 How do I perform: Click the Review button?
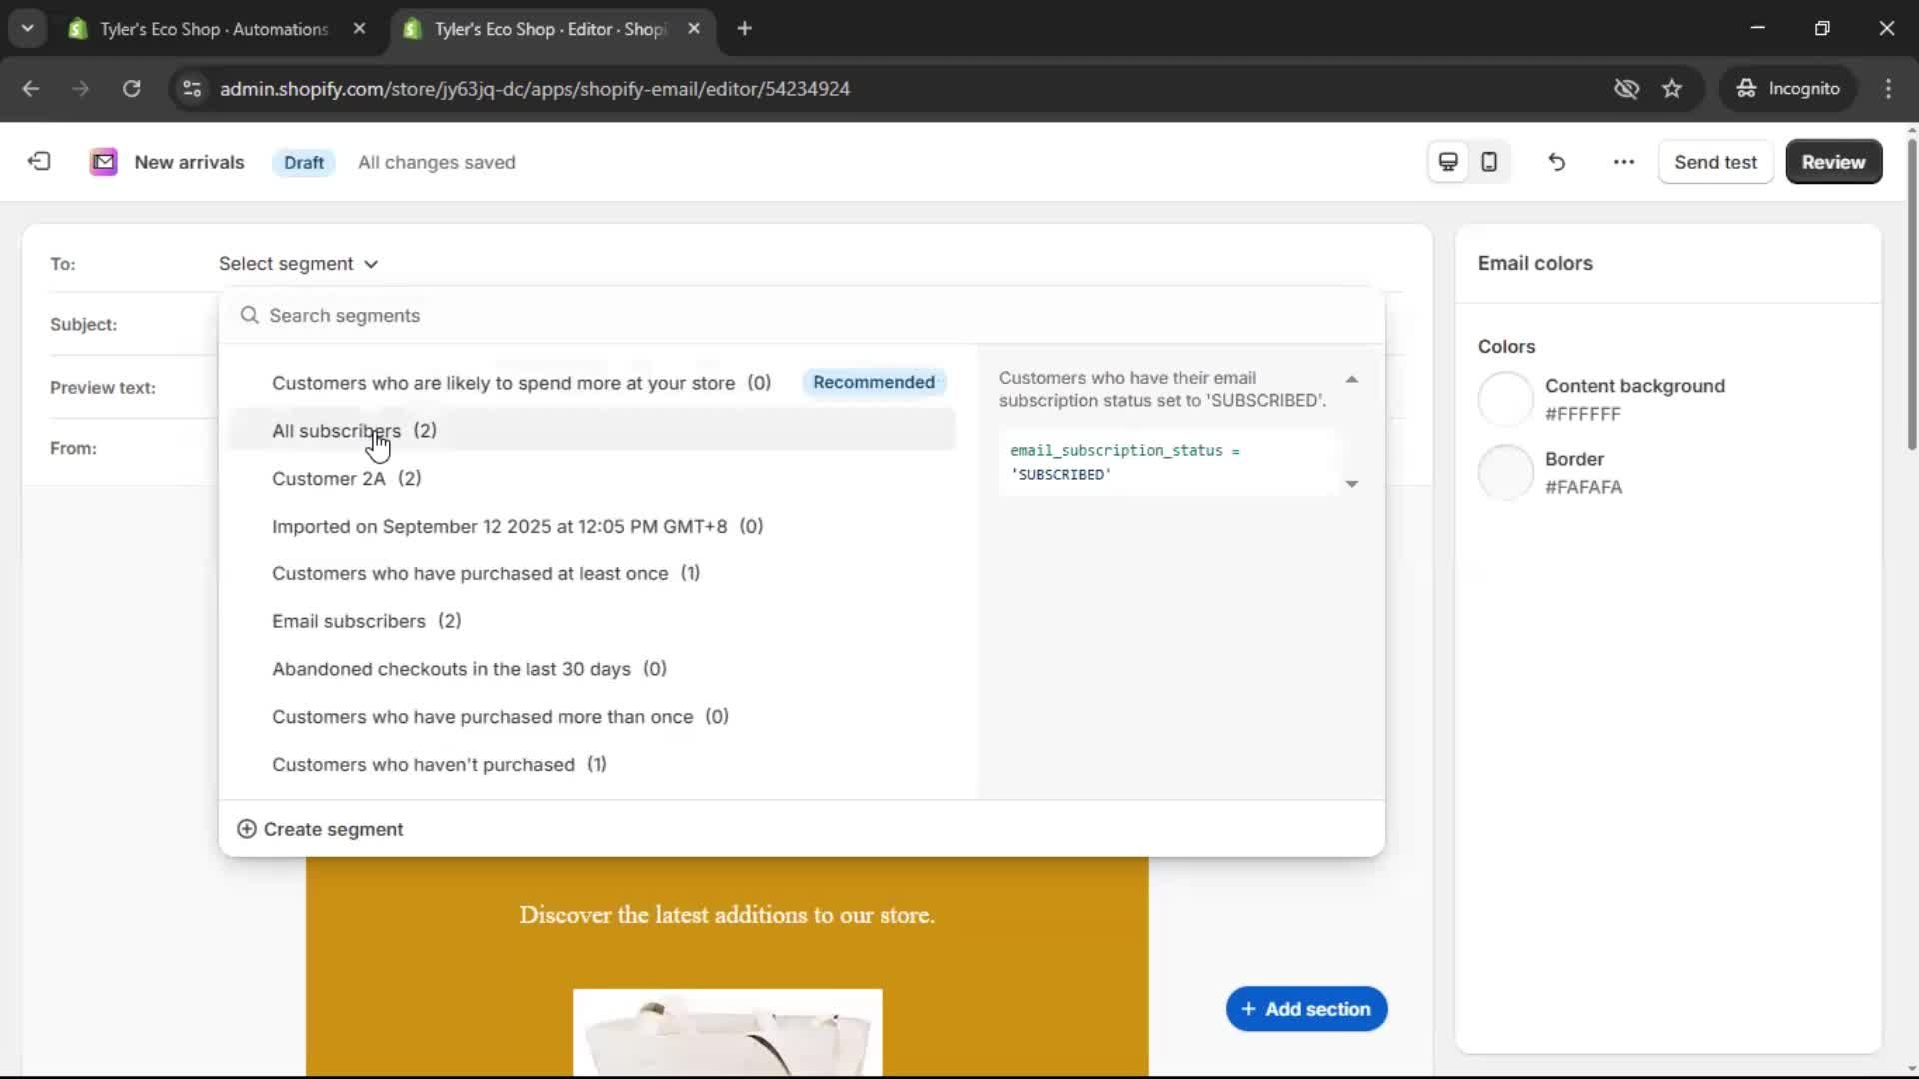1833,161
